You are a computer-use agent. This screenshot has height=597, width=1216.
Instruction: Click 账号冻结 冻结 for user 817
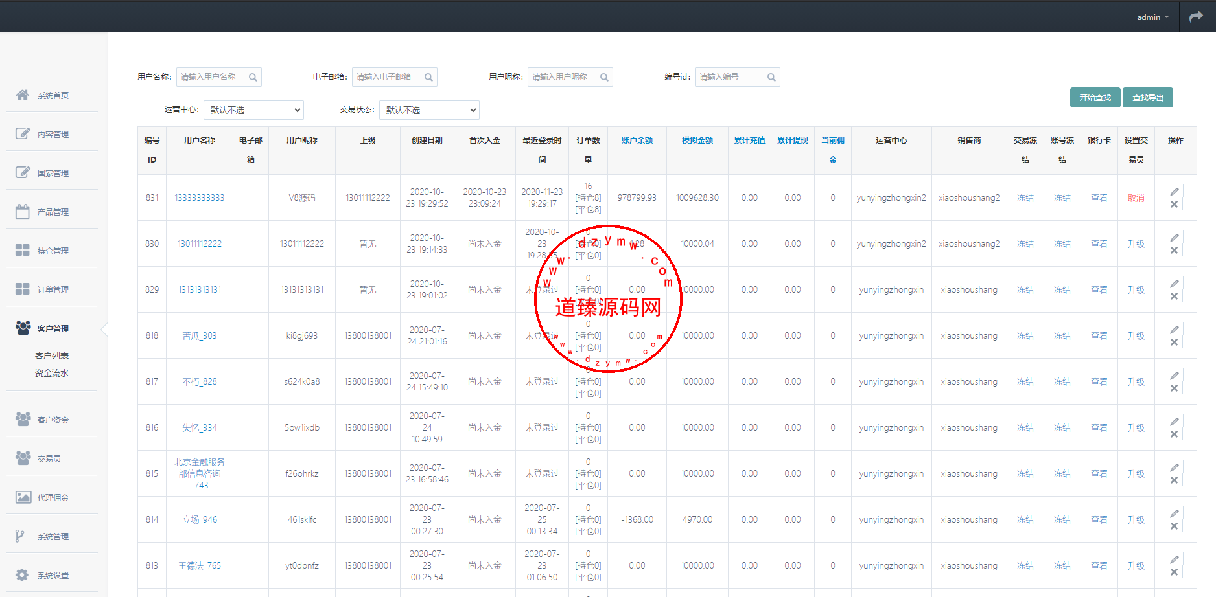point(1062,381)
